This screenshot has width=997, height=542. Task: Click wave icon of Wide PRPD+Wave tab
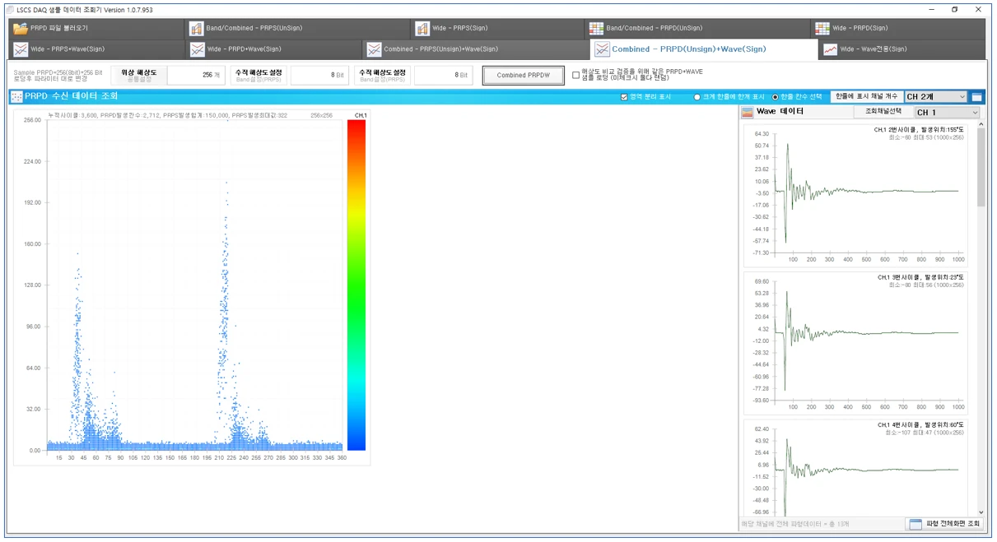(197, 49)
